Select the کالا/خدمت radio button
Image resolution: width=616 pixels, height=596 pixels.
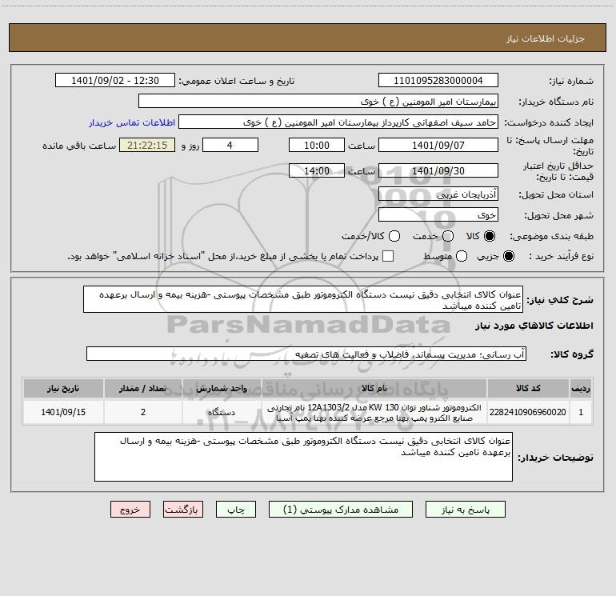coord(394,236)
